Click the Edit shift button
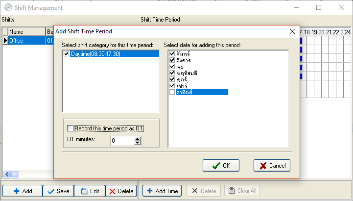This screenshot has width=353, height=201. pyautogui.click(x=90, y=191)
